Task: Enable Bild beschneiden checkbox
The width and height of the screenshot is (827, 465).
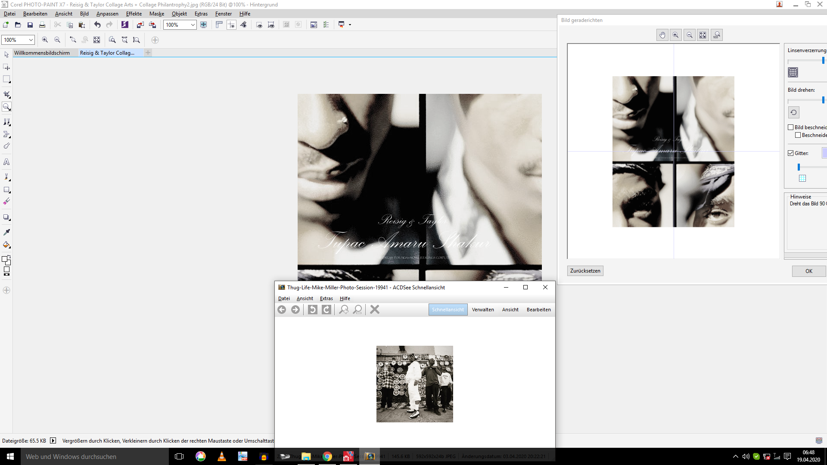Action: [791, 127]
